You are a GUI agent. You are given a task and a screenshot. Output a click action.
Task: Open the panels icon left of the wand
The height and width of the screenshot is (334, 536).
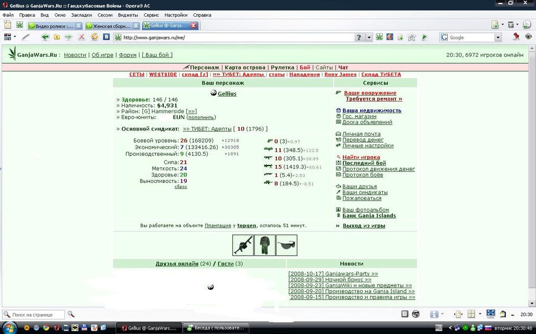tap(7, 37)
